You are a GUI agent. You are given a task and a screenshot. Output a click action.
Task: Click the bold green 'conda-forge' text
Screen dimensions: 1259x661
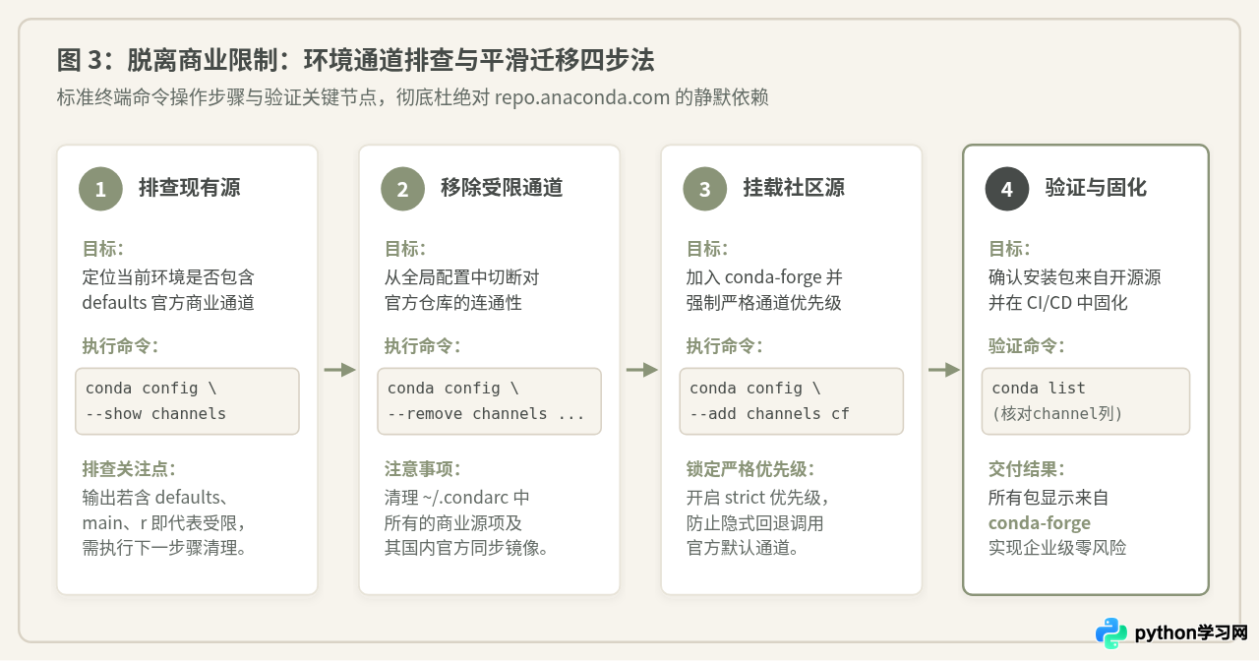click(1040, 522)
